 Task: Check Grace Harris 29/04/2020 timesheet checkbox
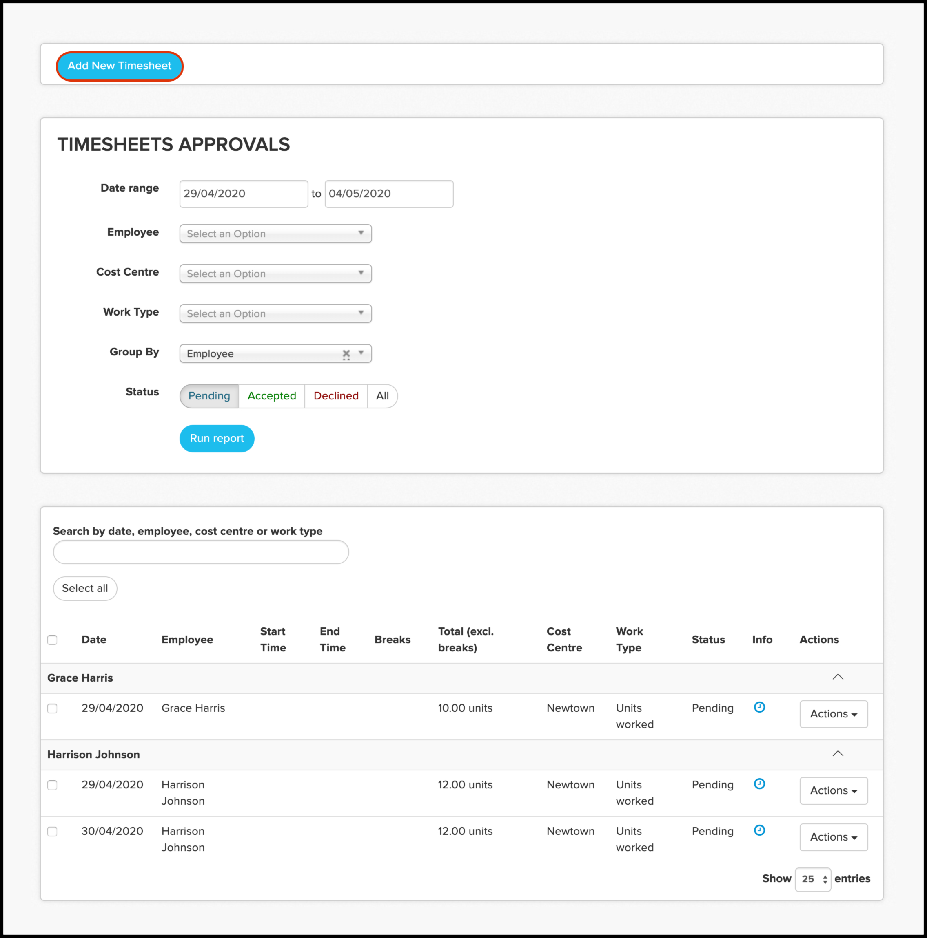pyautogui.click(x=53, y=709)
